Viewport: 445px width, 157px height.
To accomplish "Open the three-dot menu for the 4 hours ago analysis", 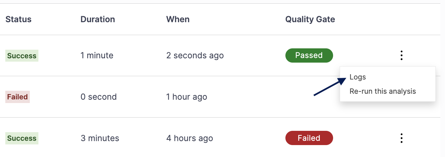I will pos(401,138).
